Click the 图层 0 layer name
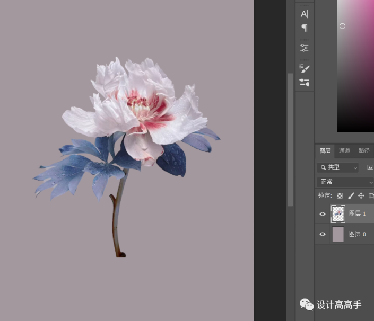 click(358, 234)
